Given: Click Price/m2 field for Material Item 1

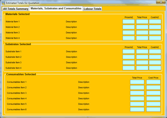Looking at the screenshot, I should coord(129,22).
